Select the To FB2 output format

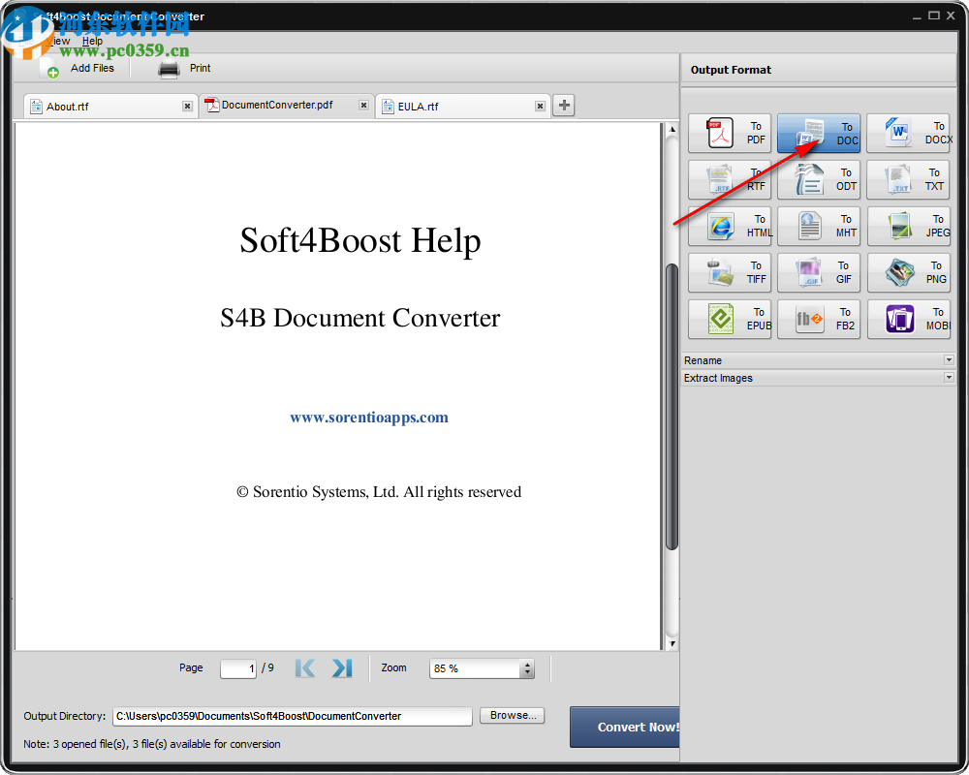(x=819, y=319)
